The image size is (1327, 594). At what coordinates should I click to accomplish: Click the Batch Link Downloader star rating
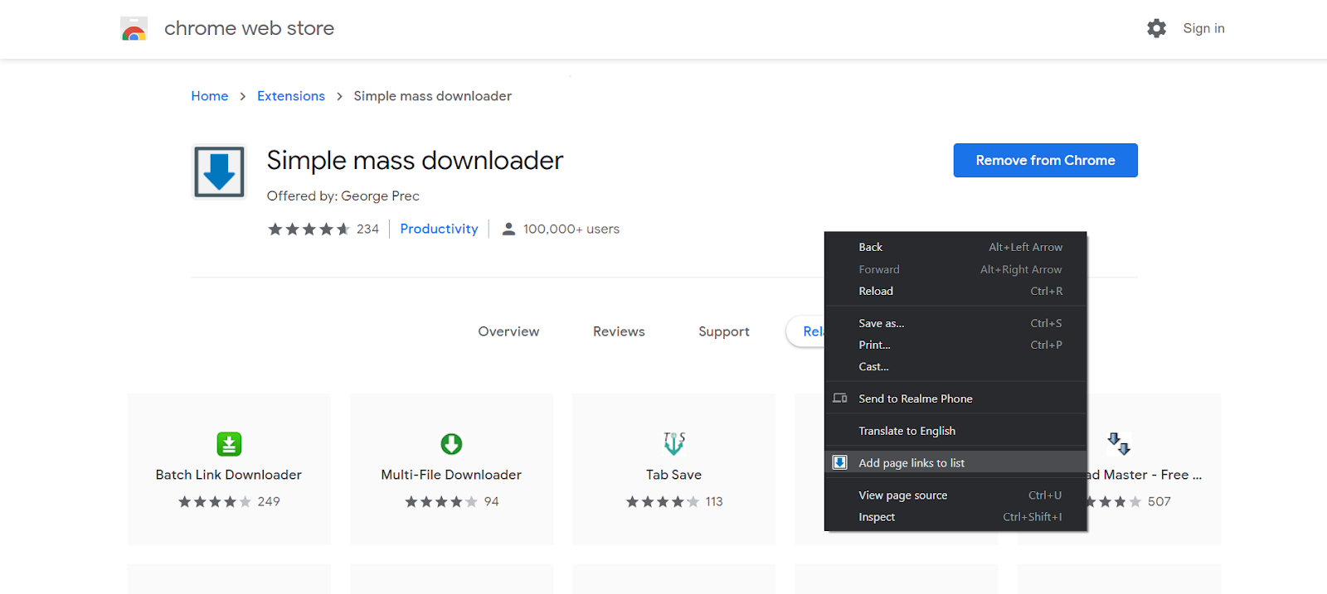click(x=215, y=501)
